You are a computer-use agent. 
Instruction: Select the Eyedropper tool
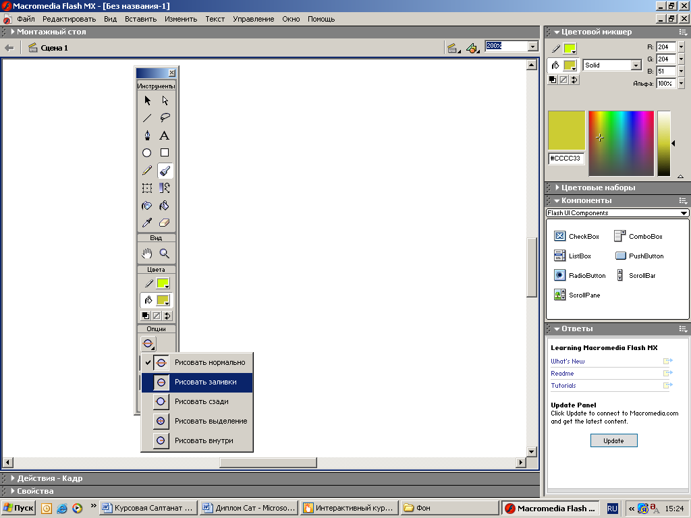pyautogui.click(x=147, y=223)
